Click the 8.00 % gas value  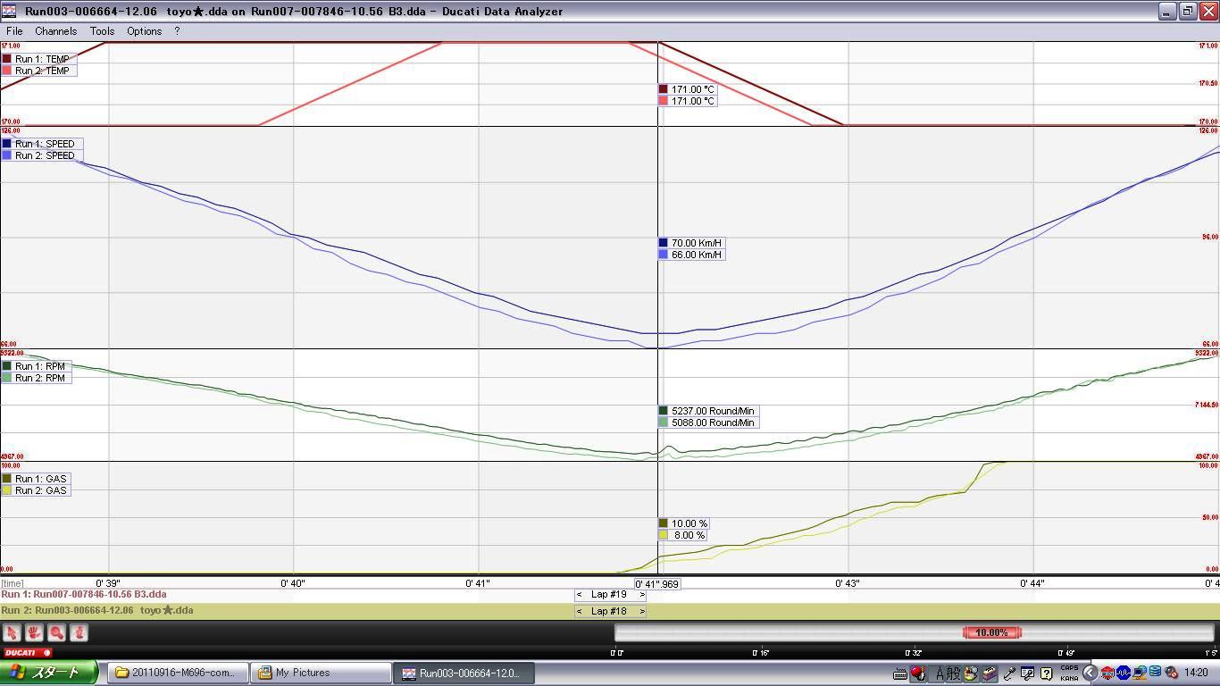(689, 535)
